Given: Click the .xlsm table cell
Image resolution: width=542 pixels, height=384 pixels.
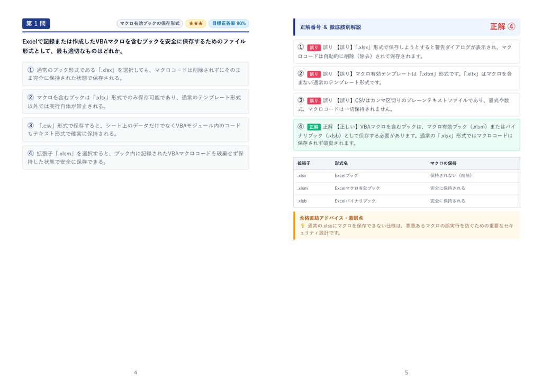Looking at the screenshot, I should coord(302,189).
